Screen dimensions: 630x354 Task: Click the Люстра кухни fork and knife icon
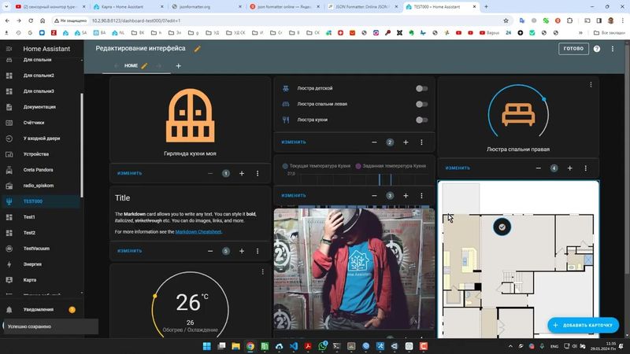pos(286,120)
